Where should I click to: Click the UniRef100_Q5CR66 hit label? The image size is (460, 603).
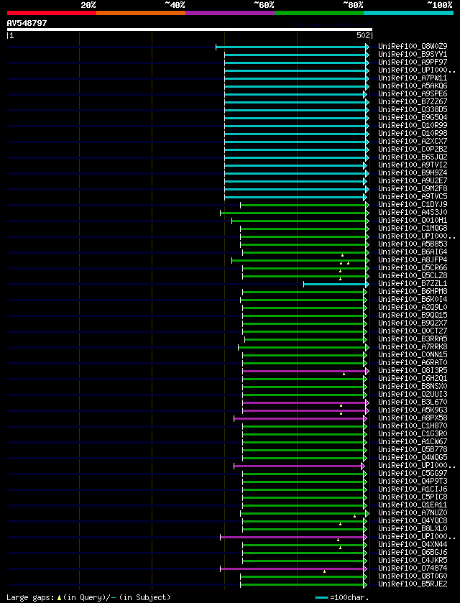click(413, 267)
